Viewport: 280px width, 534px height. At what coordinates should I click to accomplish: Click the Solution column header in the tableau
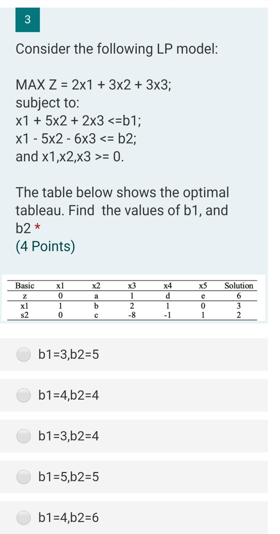tap(239, 286)
